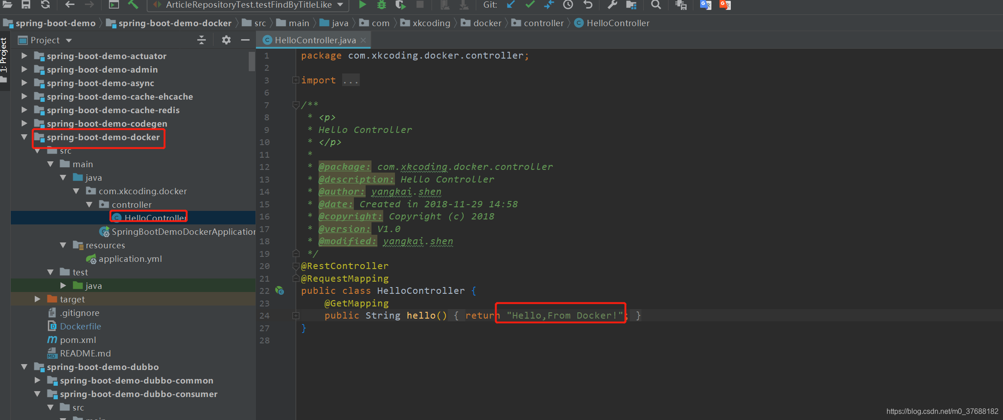Image resolution: width=1003 pixels, height=420 pixels.
Task: Open Settings with the wrench icon
Action: (612, 5)
